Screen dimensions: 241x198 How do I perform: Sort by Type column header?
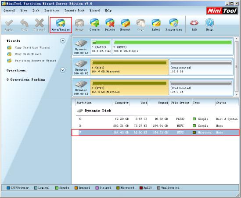pyautogui.click(x=204, y=103)
